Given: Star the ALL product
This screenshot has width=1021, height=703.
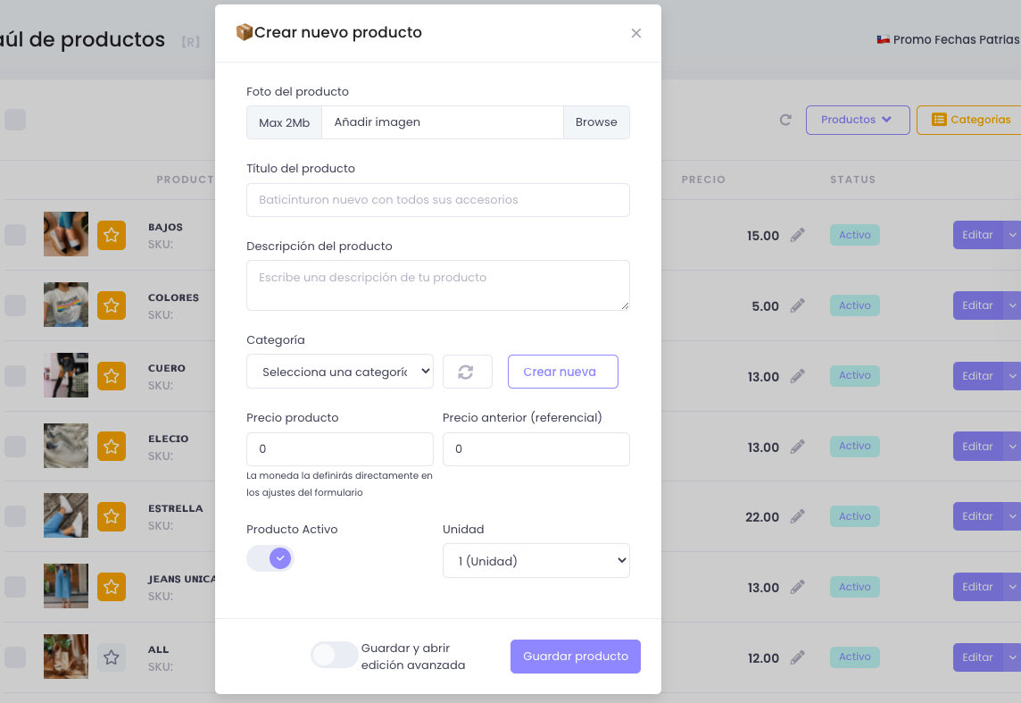Looking at the screenshot, I should (x=111, y=656).
